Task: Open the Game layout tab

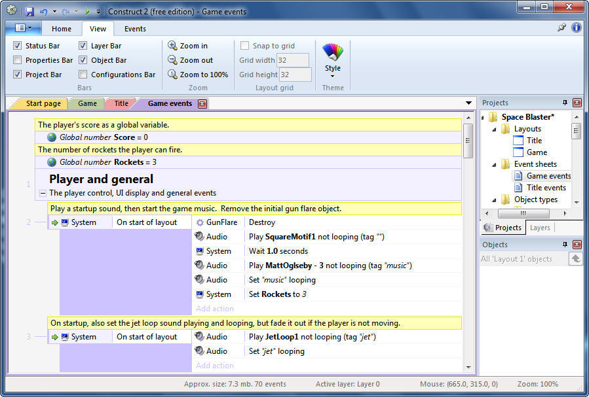Action: (x=87, y=103)
